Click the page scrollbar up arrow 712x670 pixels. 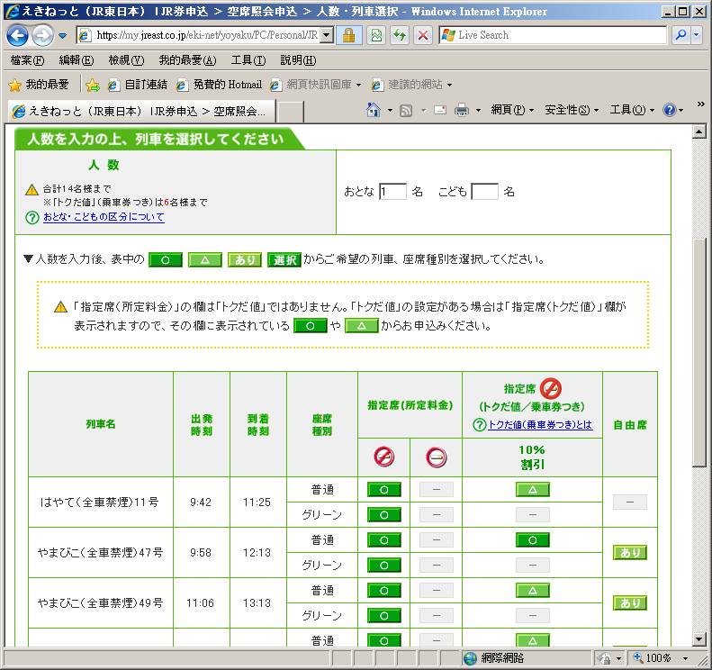698,132
